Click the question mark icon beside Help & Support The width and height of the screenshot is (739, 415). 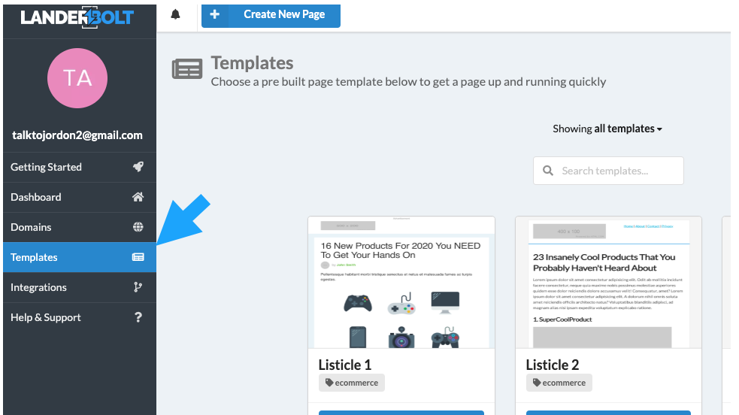tap(138, 317)
